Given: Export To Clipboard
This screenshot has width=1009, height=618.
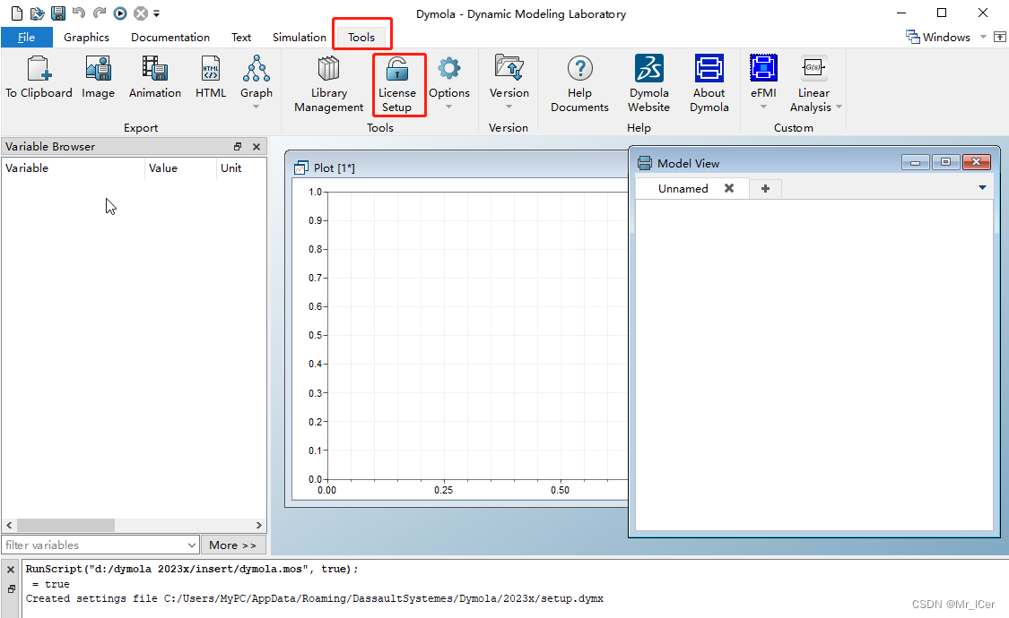Looking at the screenshot, I should pos(39,77).
